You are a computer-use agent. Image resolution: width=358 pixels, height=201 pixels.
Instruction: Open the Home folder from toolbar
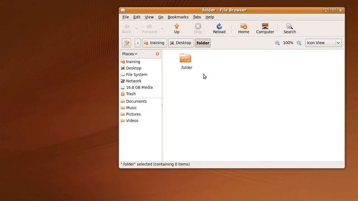(244, 28)
